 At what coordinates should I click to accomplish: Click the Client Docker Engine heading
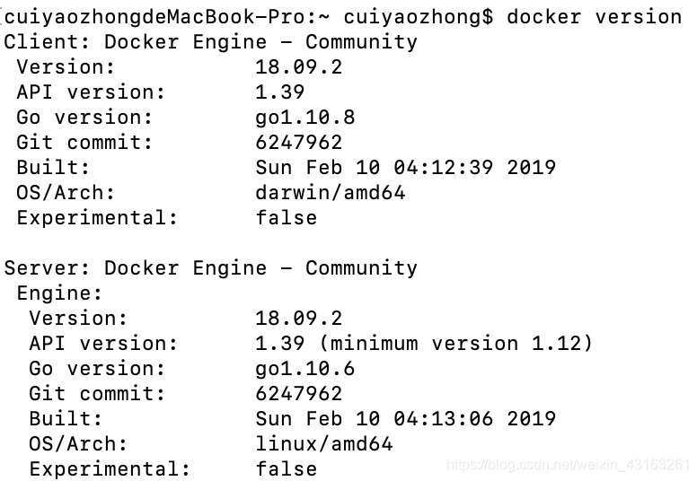coord(211,43)
